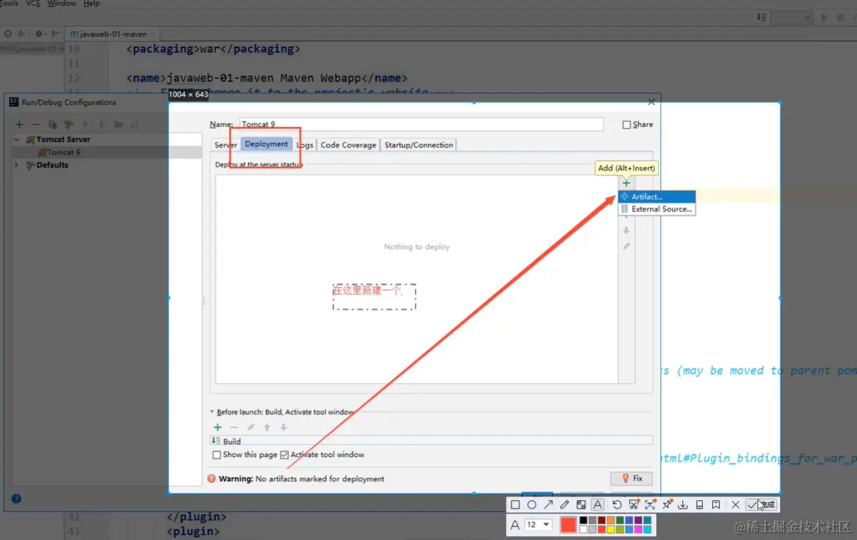Select the ellipse annotation tool
The width and height of the screenshot is (857, 540).
point(532,505)
